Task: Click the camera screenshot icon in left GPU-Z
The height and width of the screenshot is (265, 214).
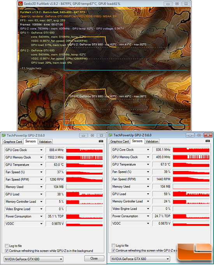Action: pos(101,141)
